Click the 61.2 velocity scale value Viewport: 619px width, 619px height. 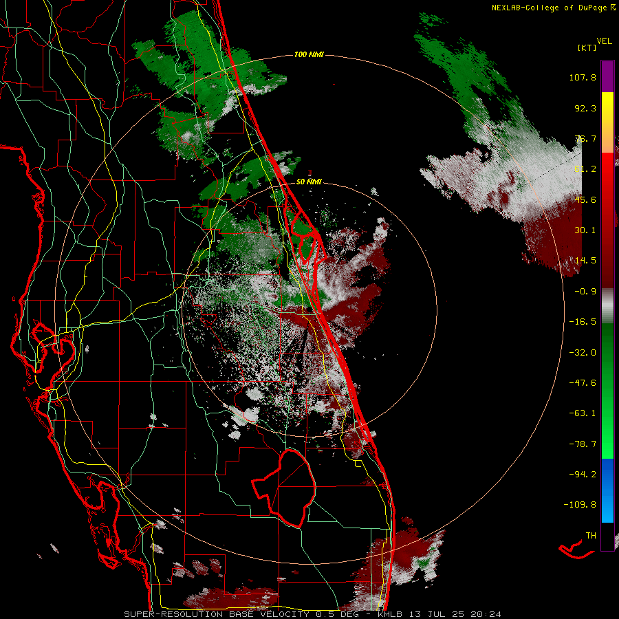(x=585, y=169)
